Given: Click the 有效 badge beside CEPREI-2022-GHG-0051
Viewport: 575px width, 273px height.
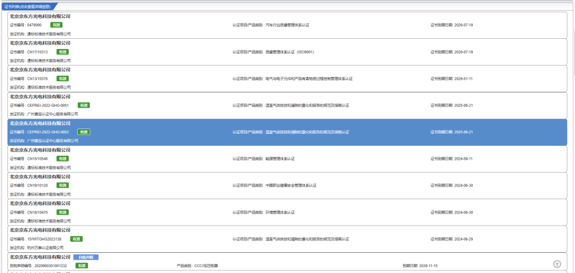Looking at the screenshot, I should [x=84, y=105].
